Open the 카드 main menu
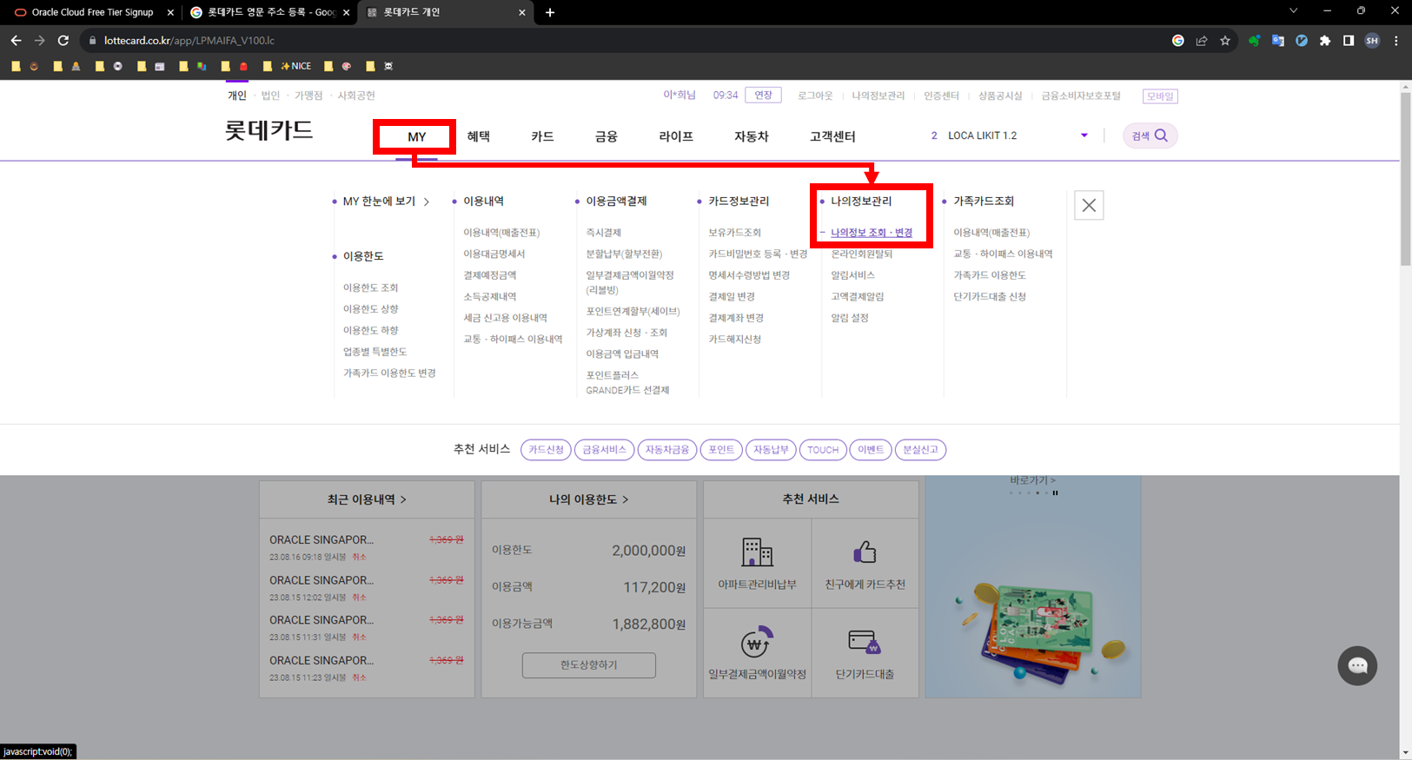This screenshot has width=1412, height=760. (542, 136)
